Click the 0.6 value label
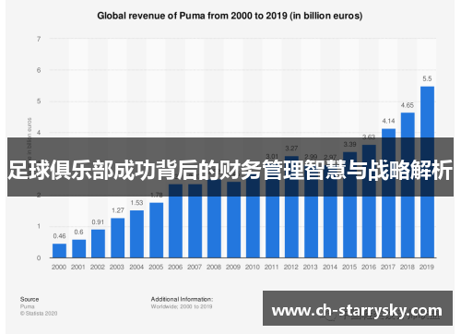 78,232
